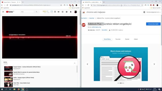The image size is (162, 91).
Task: Switch to the Yorumlar tab
Action: tap(118, 39)
